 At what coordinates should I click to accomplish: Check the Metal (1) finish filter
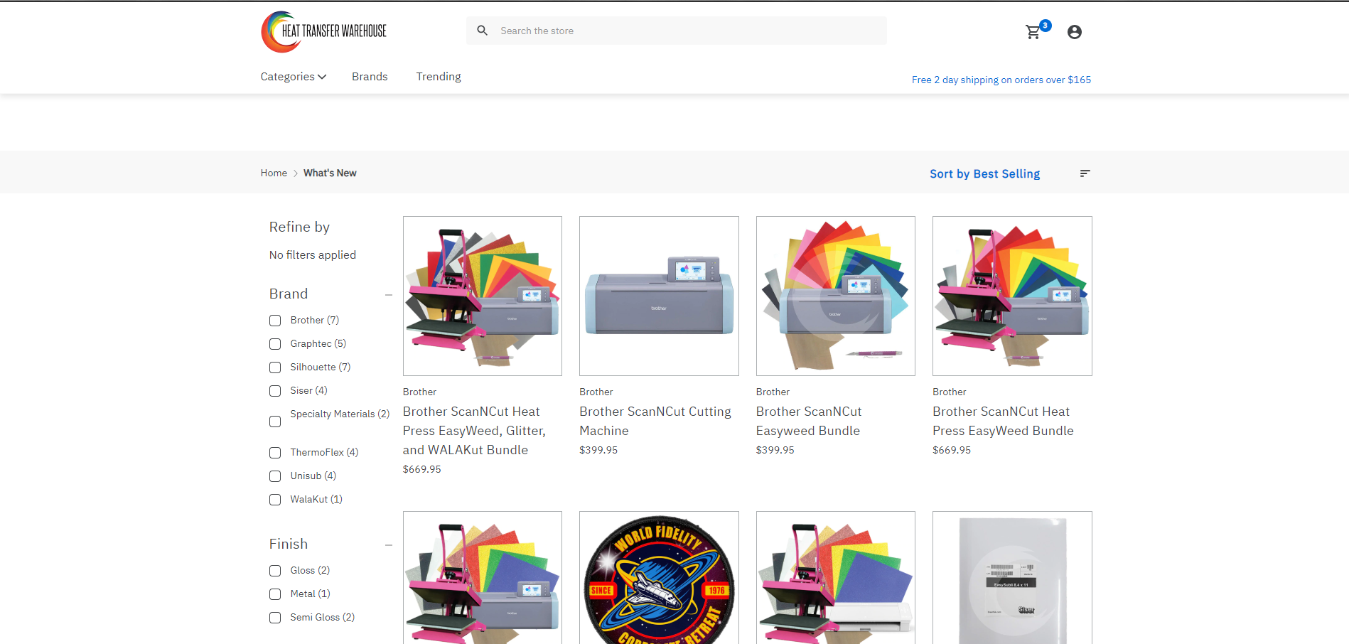coord(275,594)
